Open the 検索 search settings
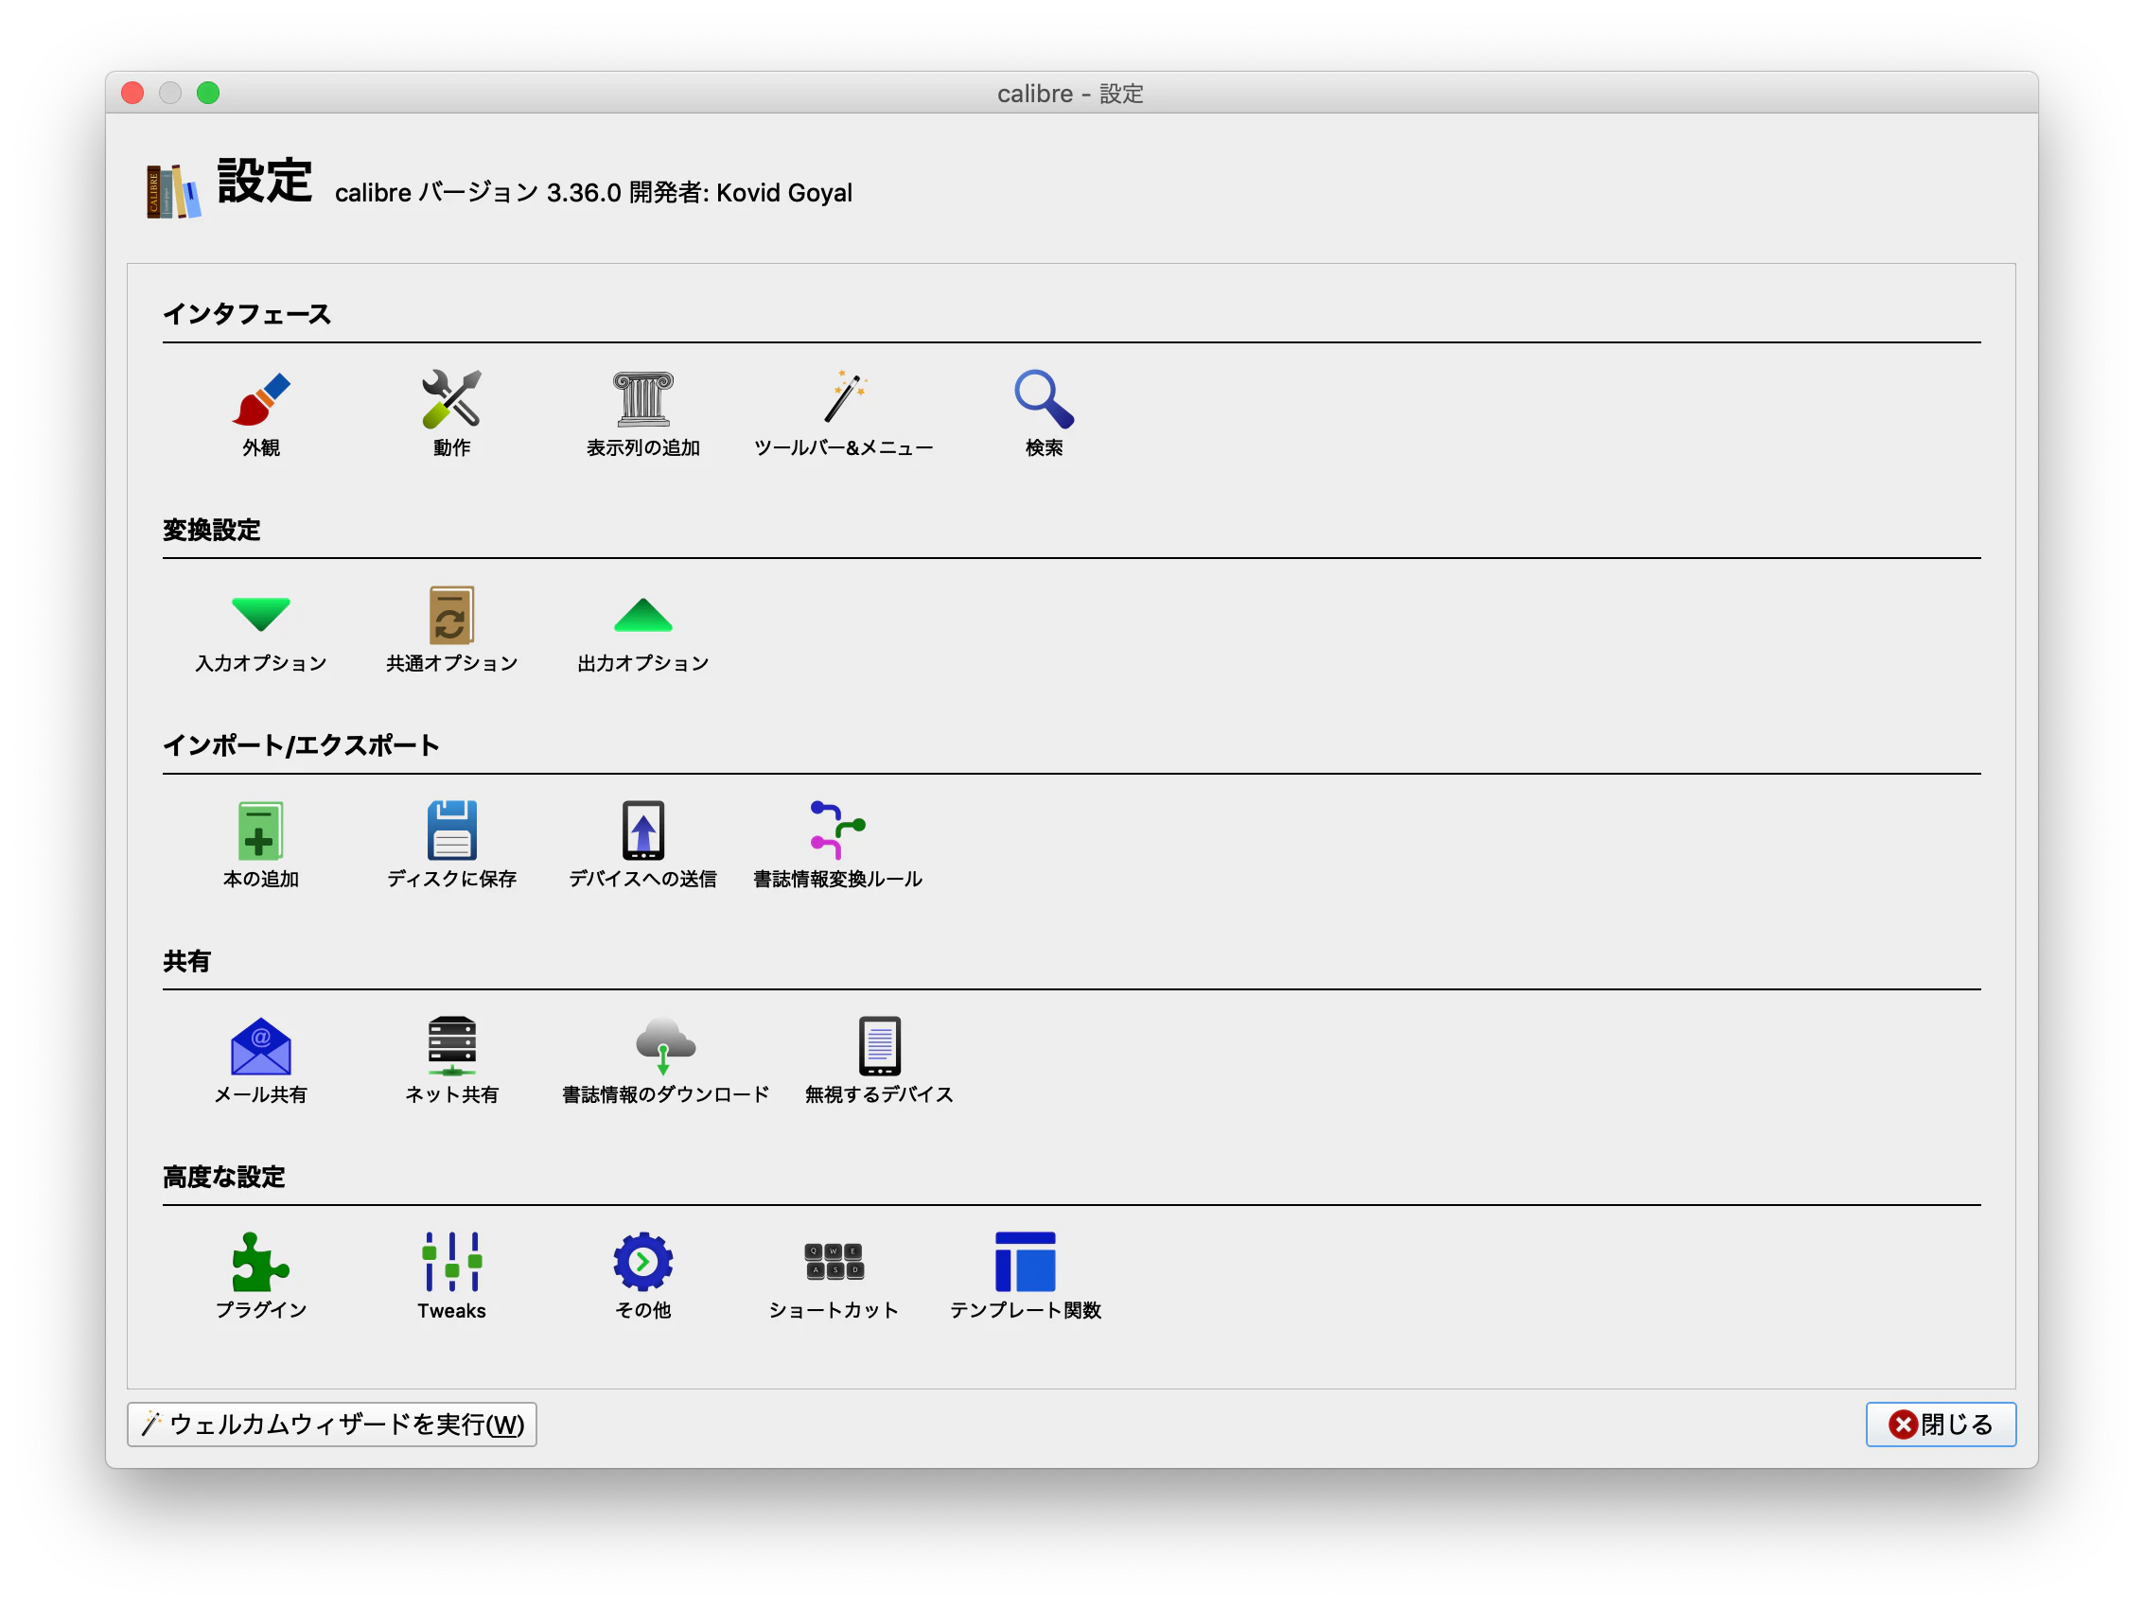Screen dimensions: 2144x1608 pos(1044,414)
